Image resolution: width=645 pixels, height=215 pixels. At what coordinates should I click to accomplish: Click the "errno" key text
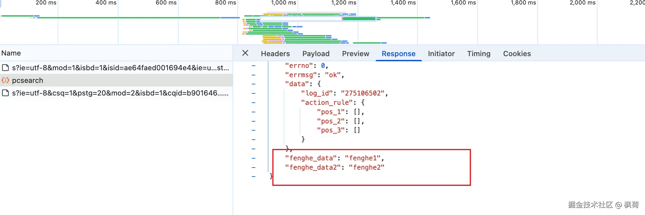tap(299, 65)
